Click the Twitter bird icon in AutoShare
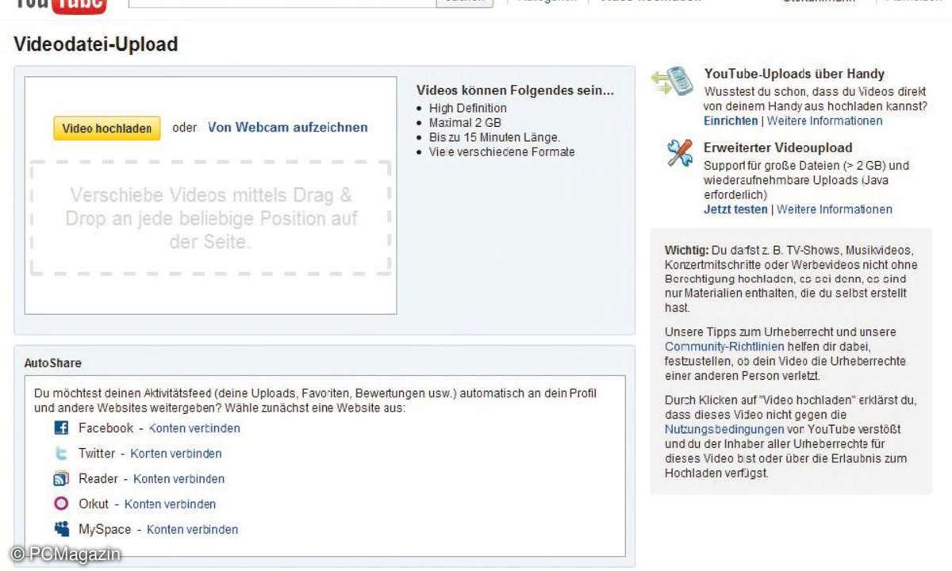The height and width of the screenshot is (571, 952). coord(61,454)
